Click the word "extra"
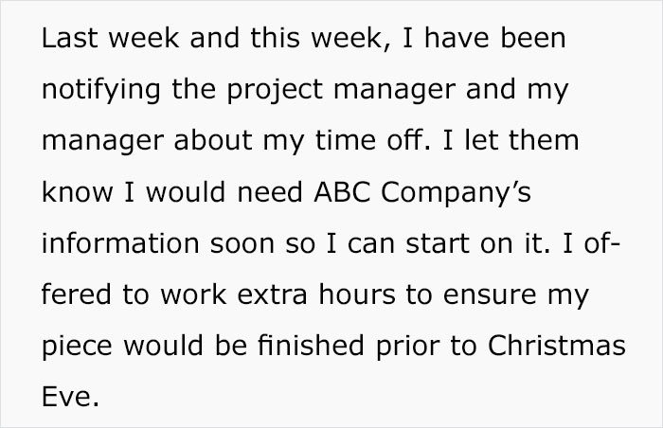The width and height of the screenshot is (663, 428). pos(272,295)
